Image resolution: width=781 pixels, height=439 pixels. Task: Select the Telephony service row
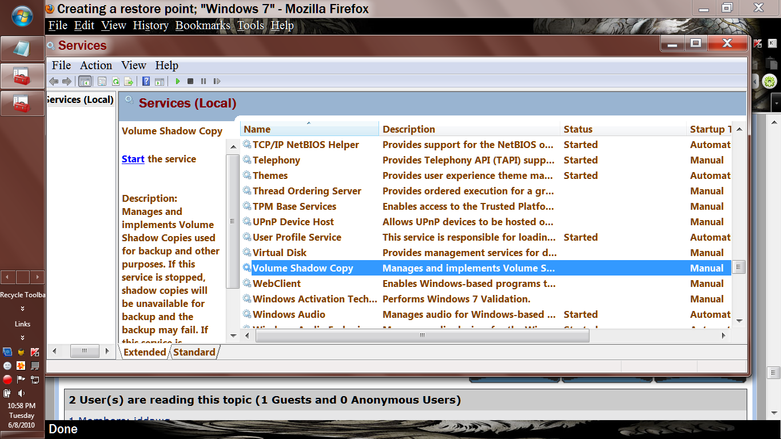coord(486,160)
